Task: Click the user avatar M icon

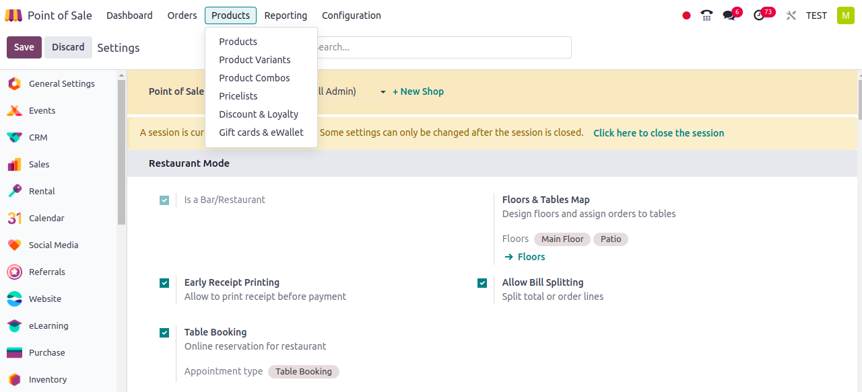Action: tap(845, 15)
